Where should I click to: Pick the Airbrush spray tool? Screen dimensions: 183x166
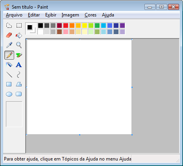coord(9,65)
